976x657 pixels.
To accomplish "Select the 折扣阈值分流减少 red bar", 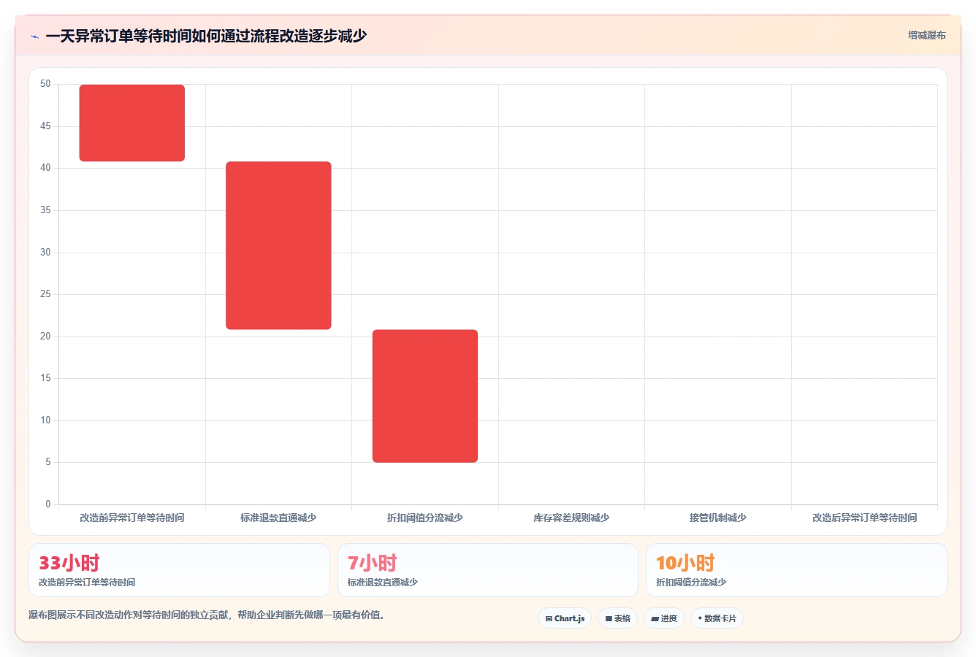I will pos(425,396).
